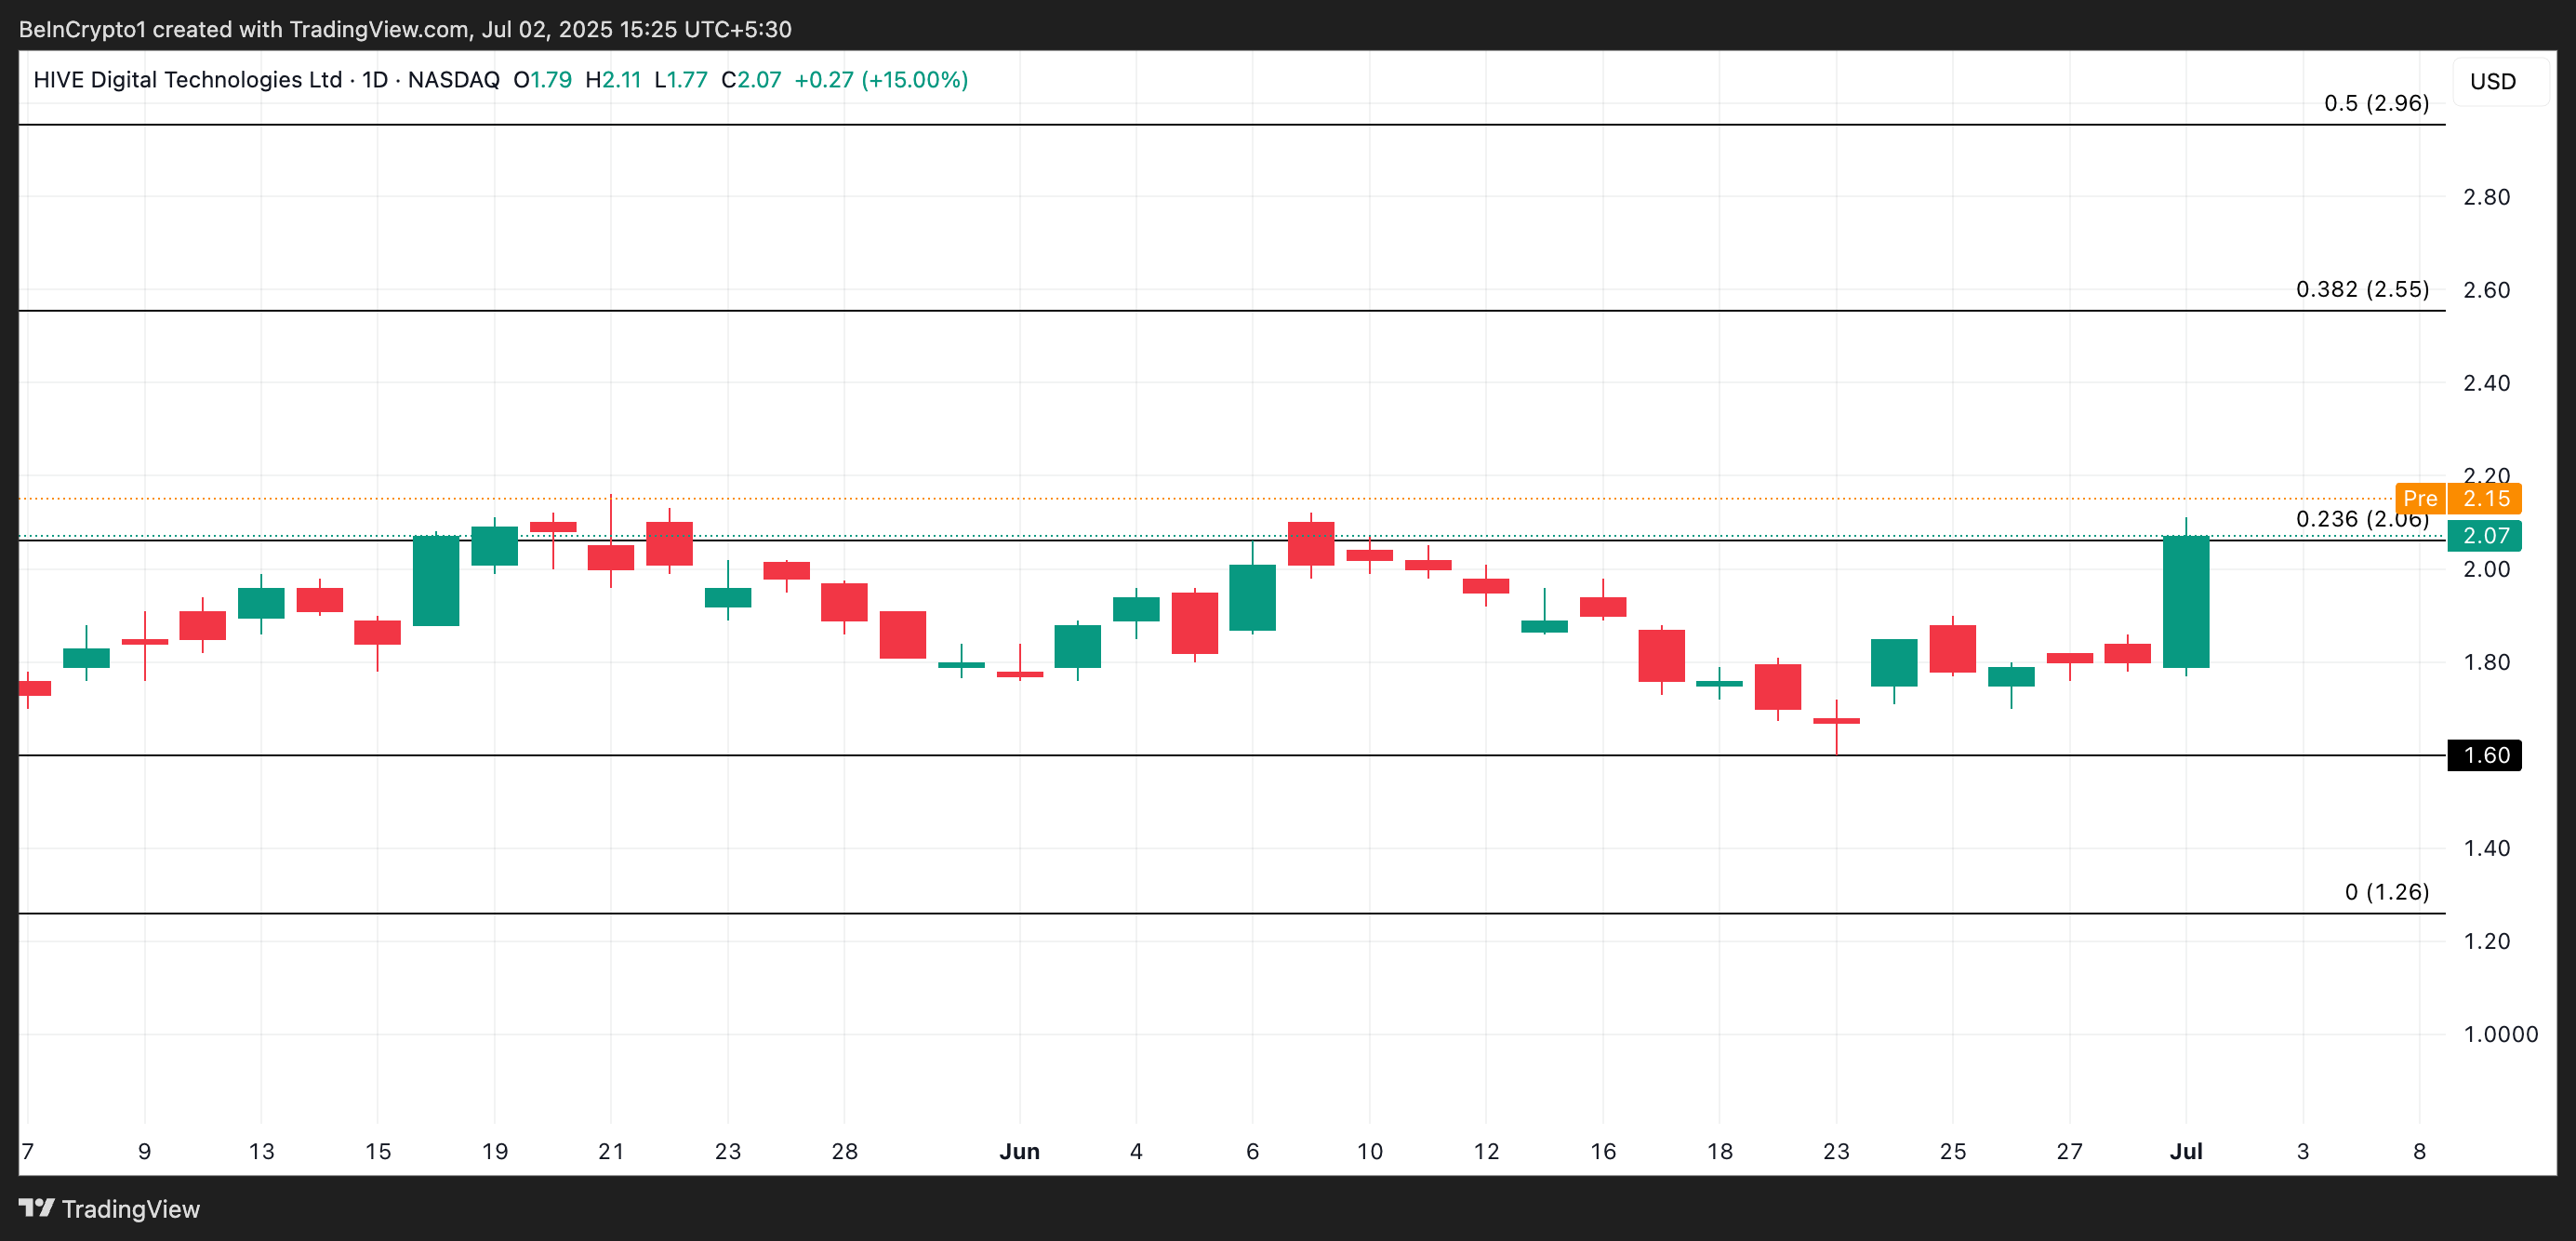Click the 2.80 price scale value
Viewport: 2576px width, 1241px height.
coord(2485,197)
